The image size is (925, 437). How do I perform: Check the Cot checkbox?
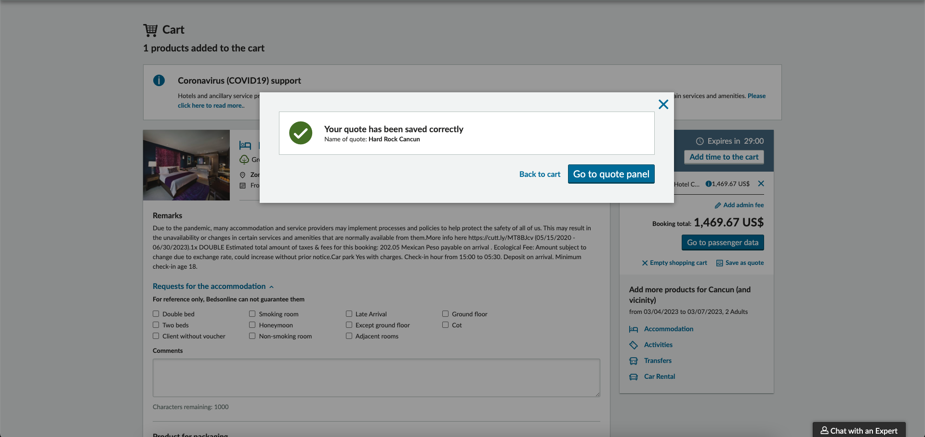click(445, 325)
